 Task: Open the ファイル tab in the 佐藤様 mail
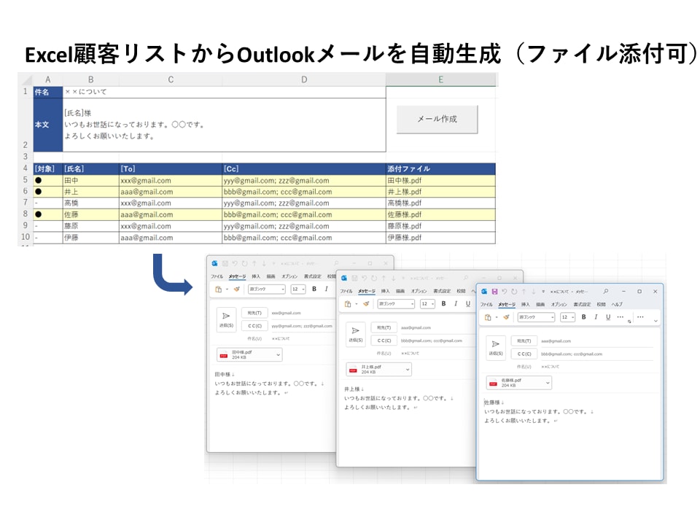pyautogui.click(x=486, y=305)
